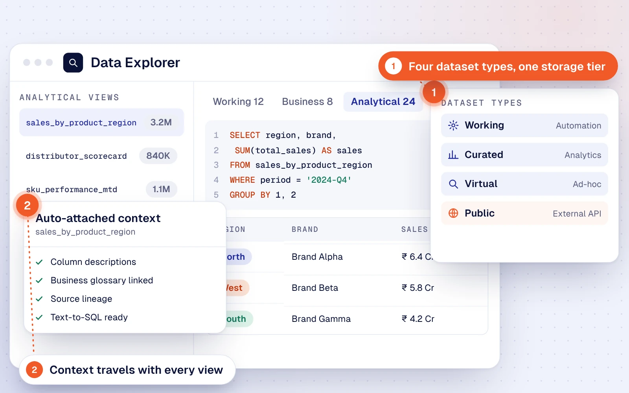Click the 3.2M row count badge

(161, 123)
